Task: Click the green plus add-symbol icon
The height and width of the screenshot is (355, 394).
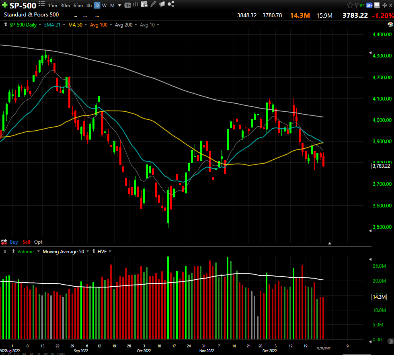Action: (x=4, y=5)
